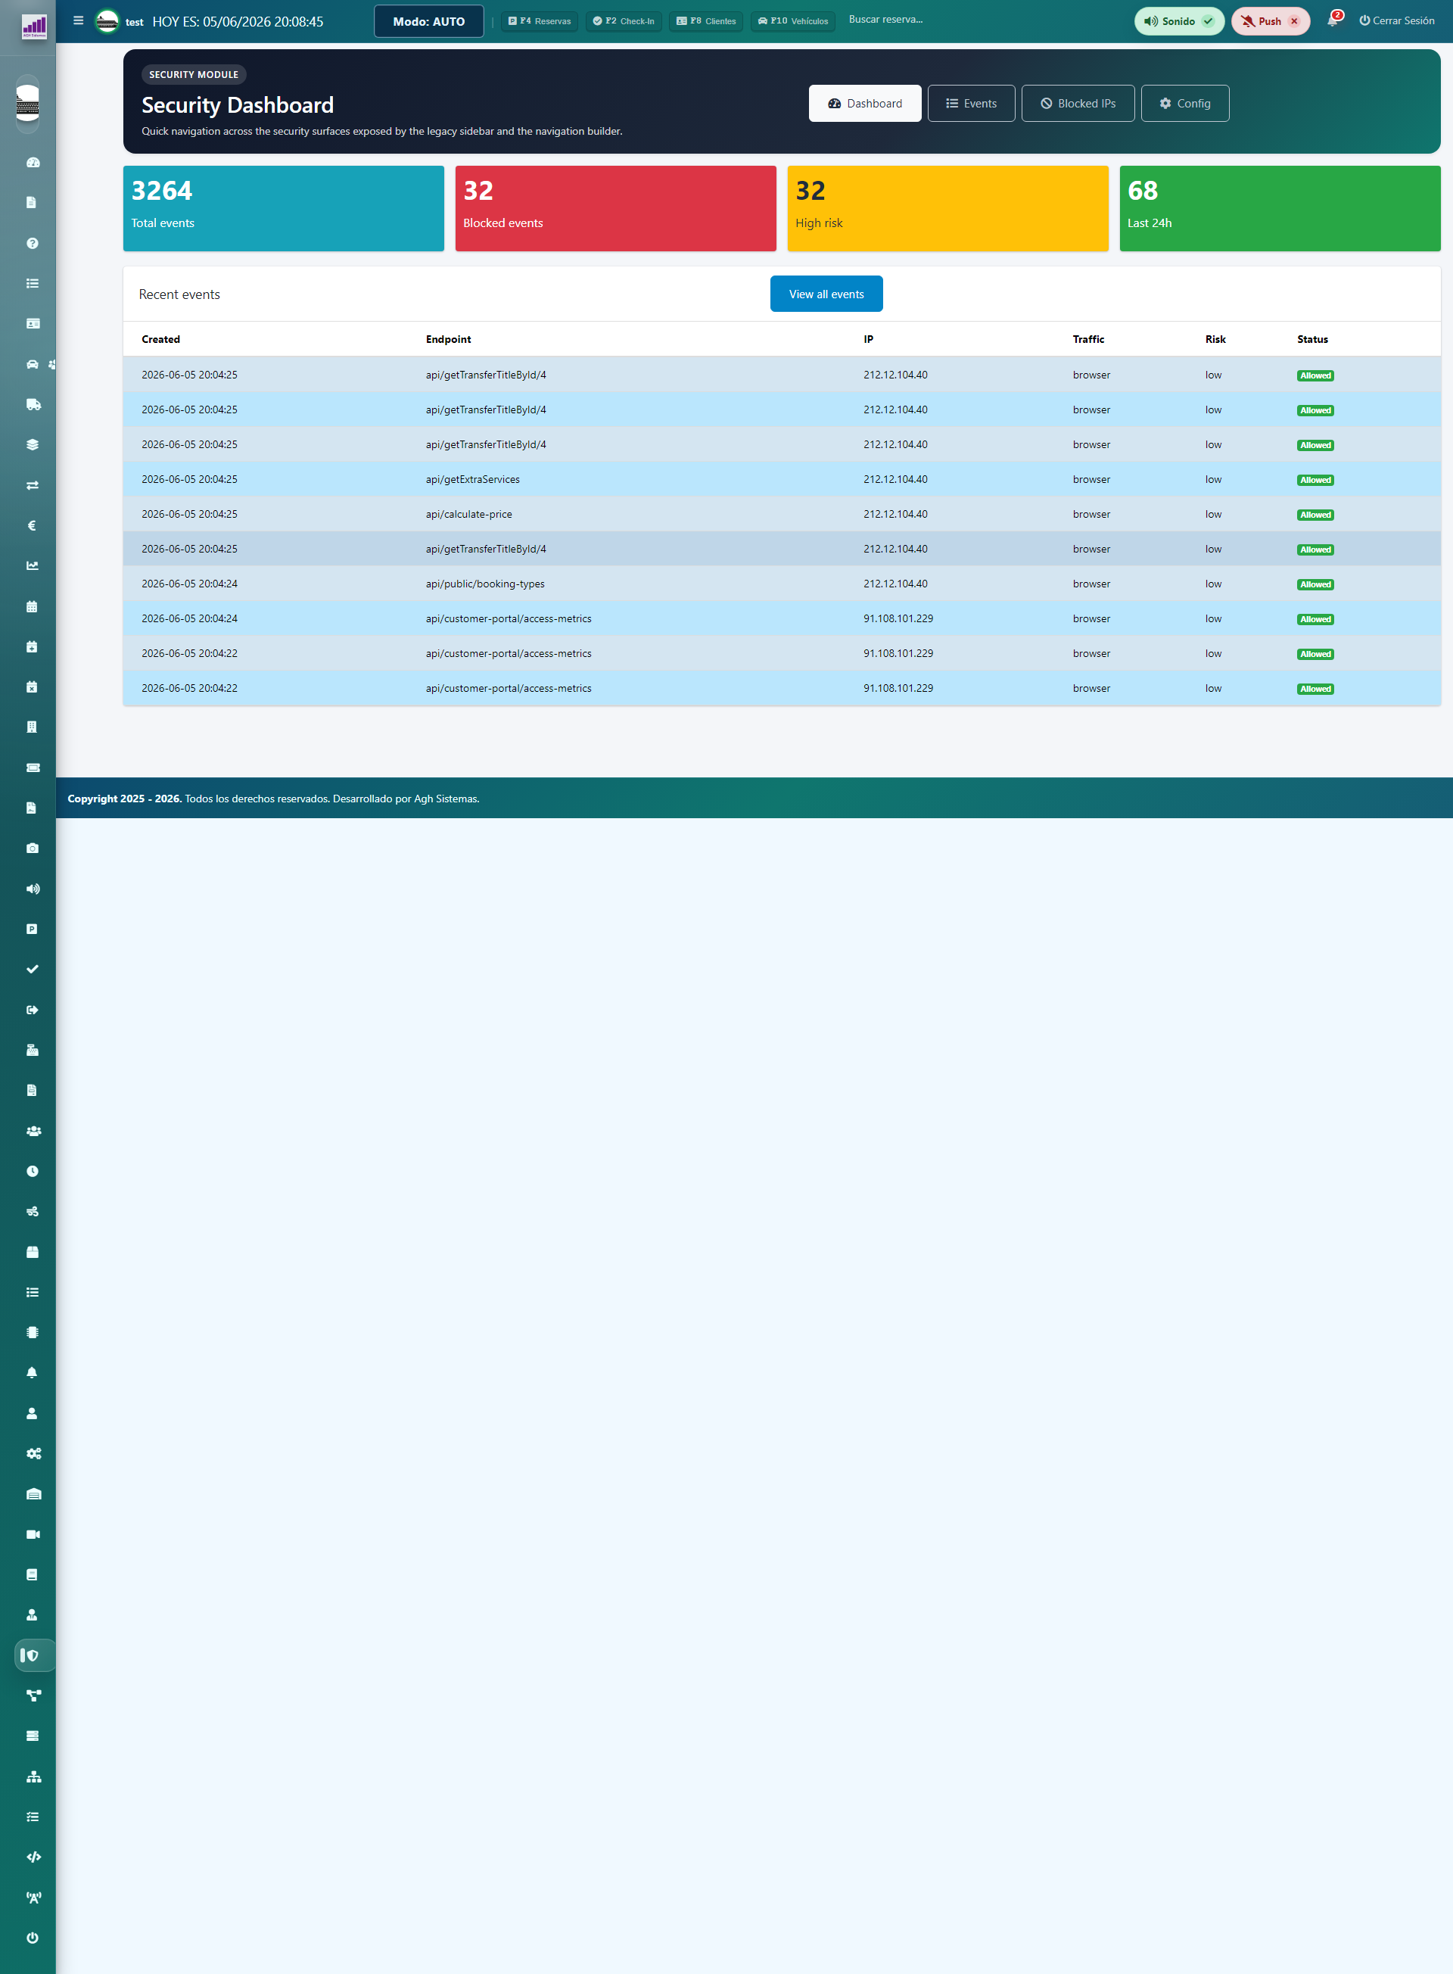
Task: Click the sign-out arrow sidebar icon
Action: click(33, 1009)
